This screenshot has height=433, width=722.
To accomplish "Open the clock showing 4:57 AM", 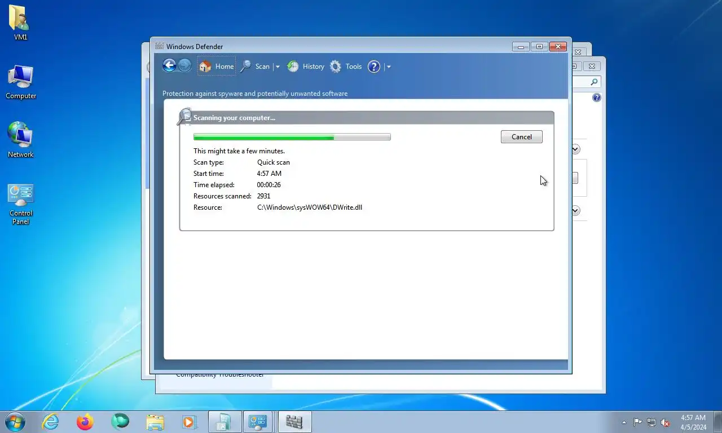I will pos(693,422).
